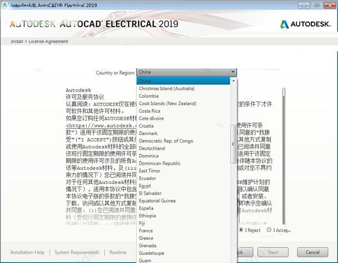Choose España from the country list
Image resolution: width=338 pixels, height=263 pixels.
coord(184,208)
